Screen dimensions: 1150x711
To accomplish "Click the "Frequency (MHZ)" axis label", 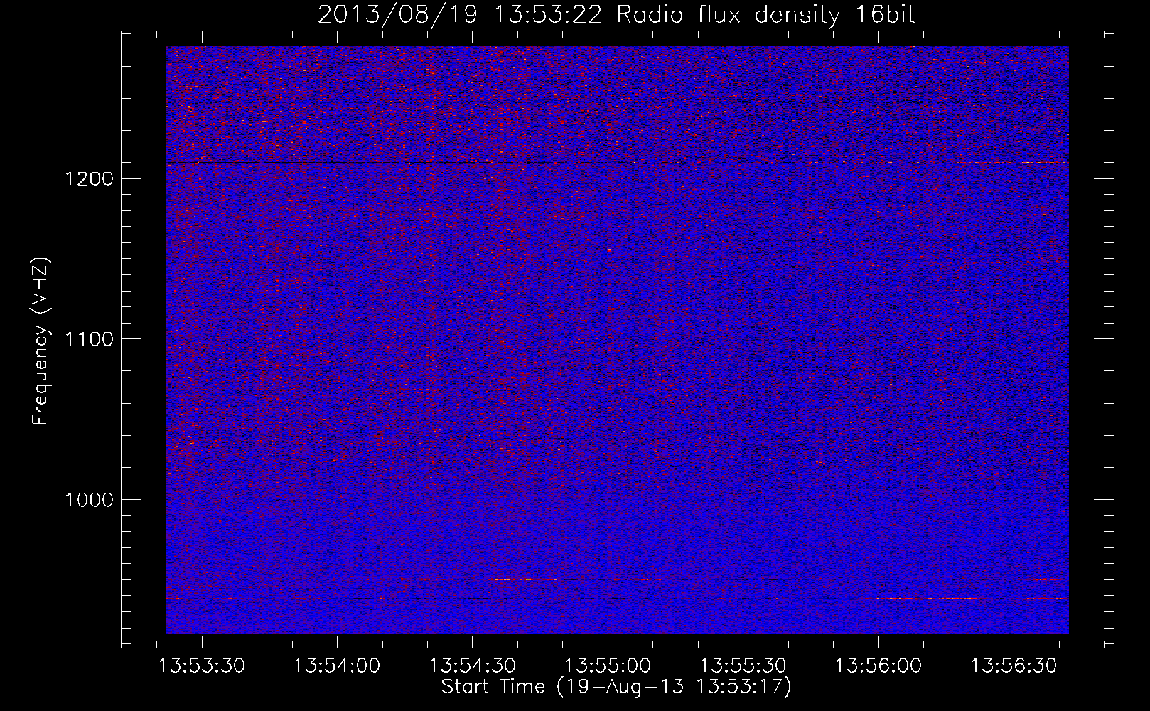I will (x=40, y=341).
